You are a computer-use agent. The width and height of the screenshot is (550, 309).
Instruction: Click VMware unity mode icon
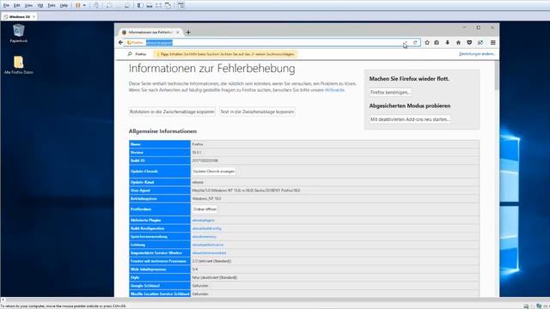click(x=168, y=6)
